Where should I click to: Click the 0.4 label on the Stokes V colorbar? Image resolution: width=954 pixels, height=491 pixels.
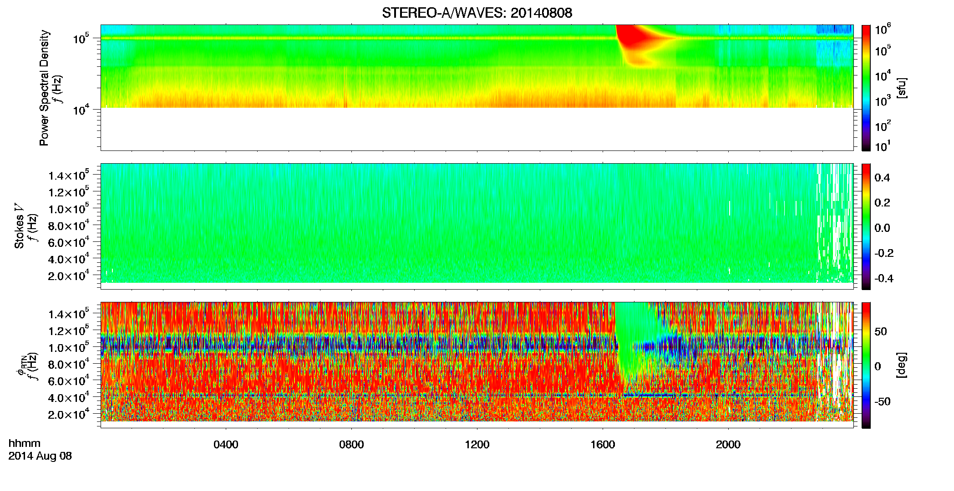882,178
